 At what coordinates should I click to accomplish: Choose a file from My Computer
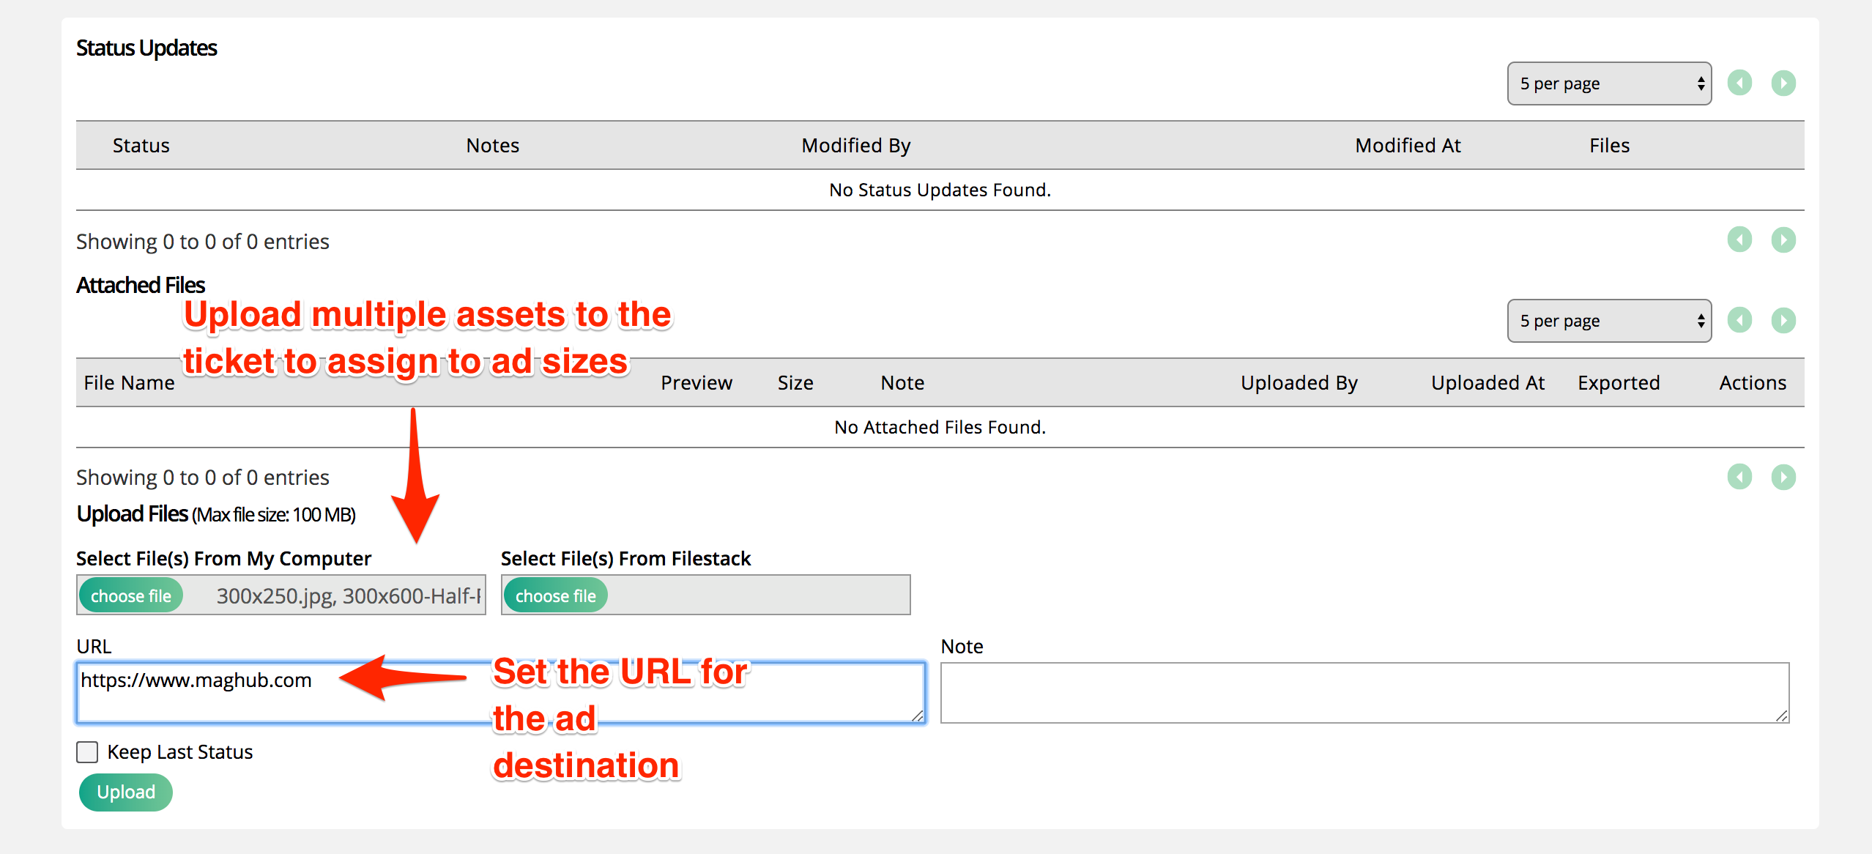point(132,595)
